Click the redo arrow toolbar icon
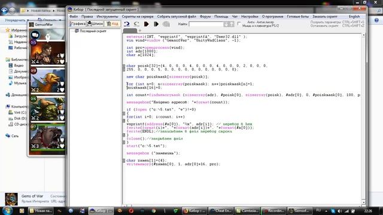This screenshot has height=215, width=383. point(136,24)
